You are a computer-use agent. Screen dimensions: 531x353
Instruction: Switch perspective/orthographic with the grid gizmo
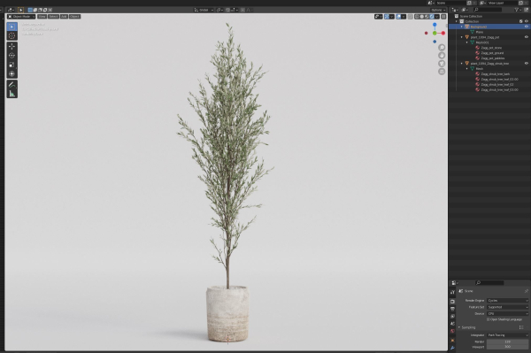[x=442, y=72]
